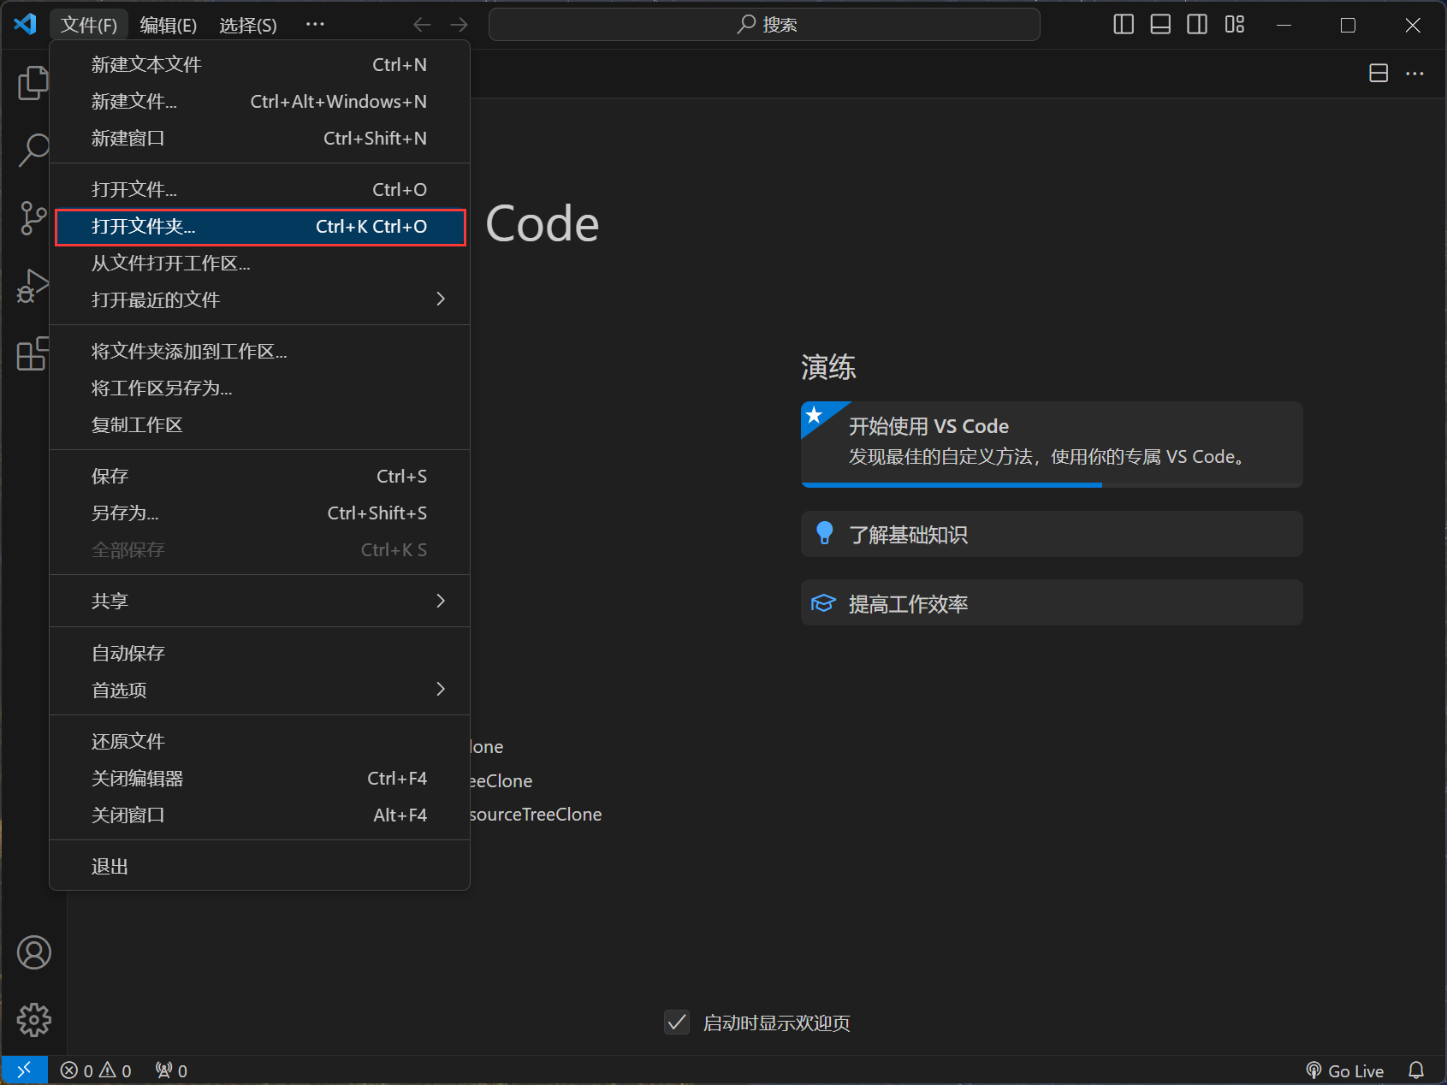
Task: Open the Selection menu
Action: 248,25
